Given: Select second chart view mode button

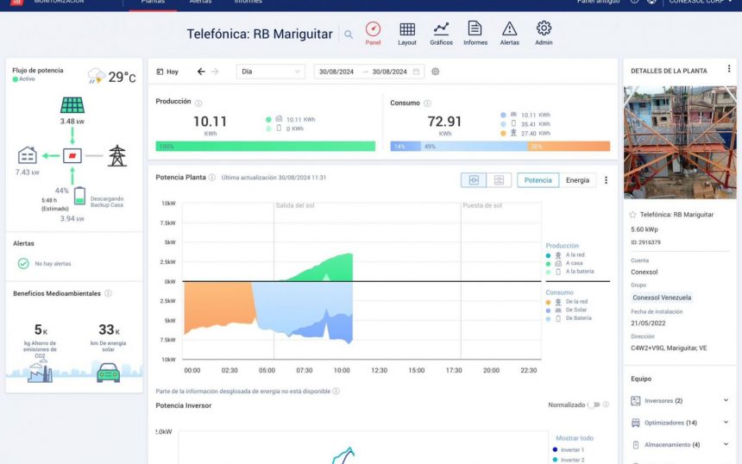Looking at the screenshot, I should click(x=499, y=180).
